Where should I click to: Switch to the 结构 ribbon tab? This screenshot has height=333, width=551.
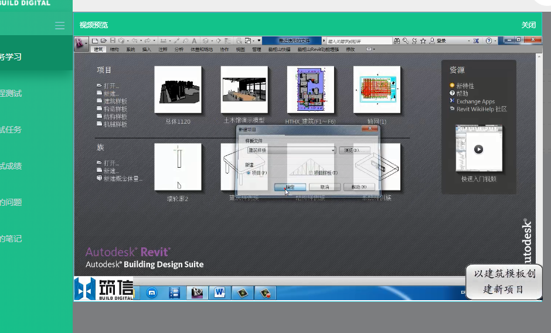(114, 49)
